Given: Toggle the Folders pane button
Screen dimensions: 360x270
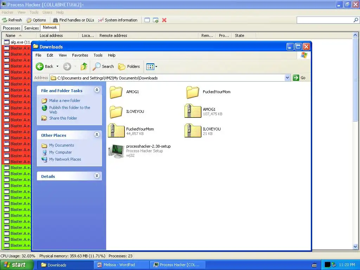Looking at the screenshot, I should (129, 66).
